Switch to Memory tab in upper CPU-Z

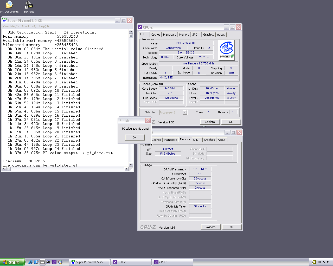[184, 35]
